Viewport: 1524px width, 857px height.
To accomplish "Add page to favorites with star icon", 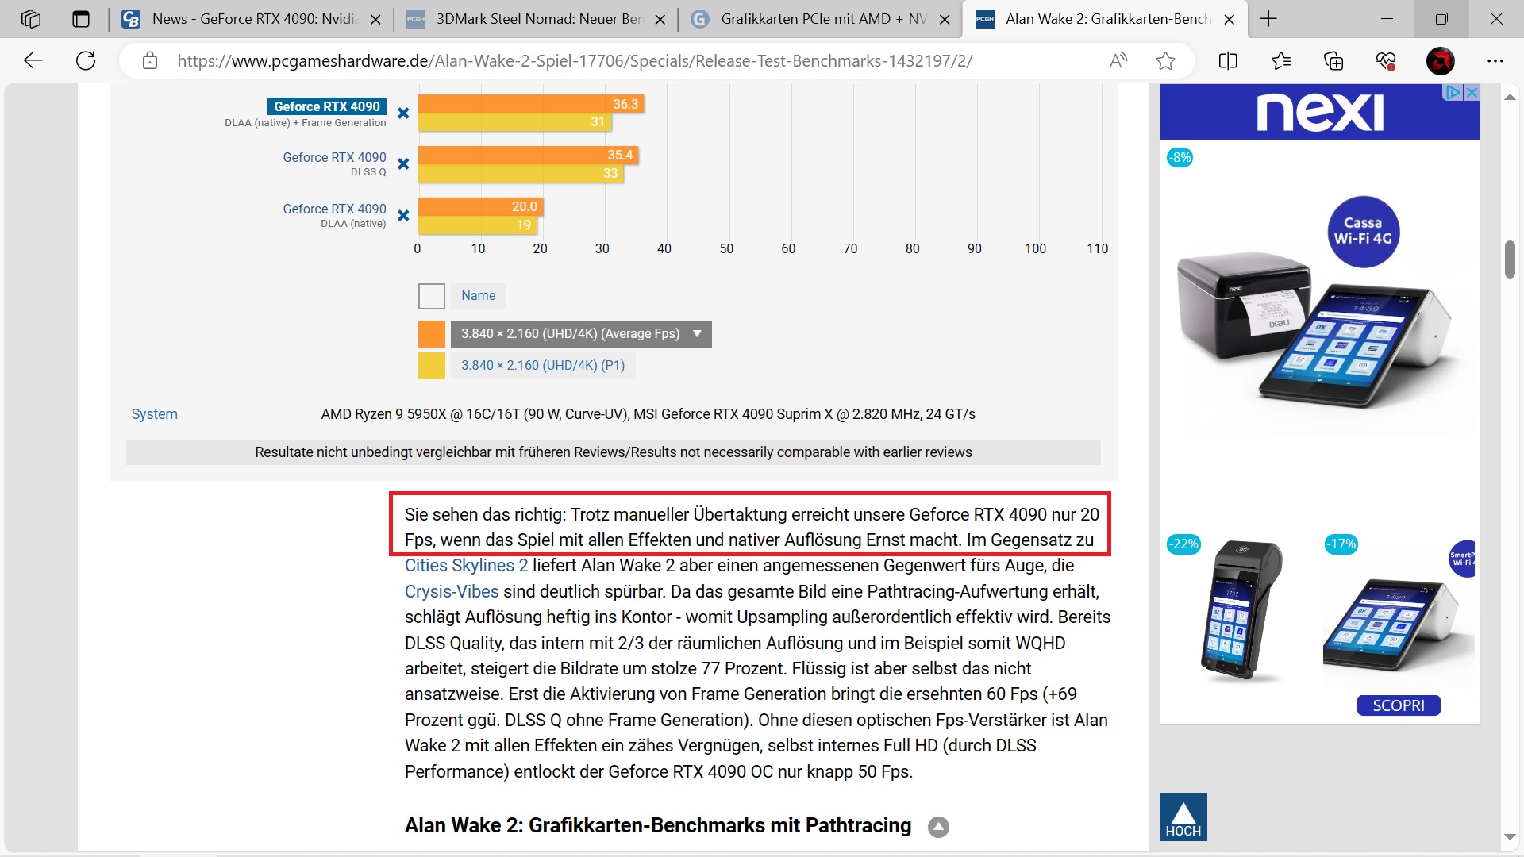I will 1165,60.
